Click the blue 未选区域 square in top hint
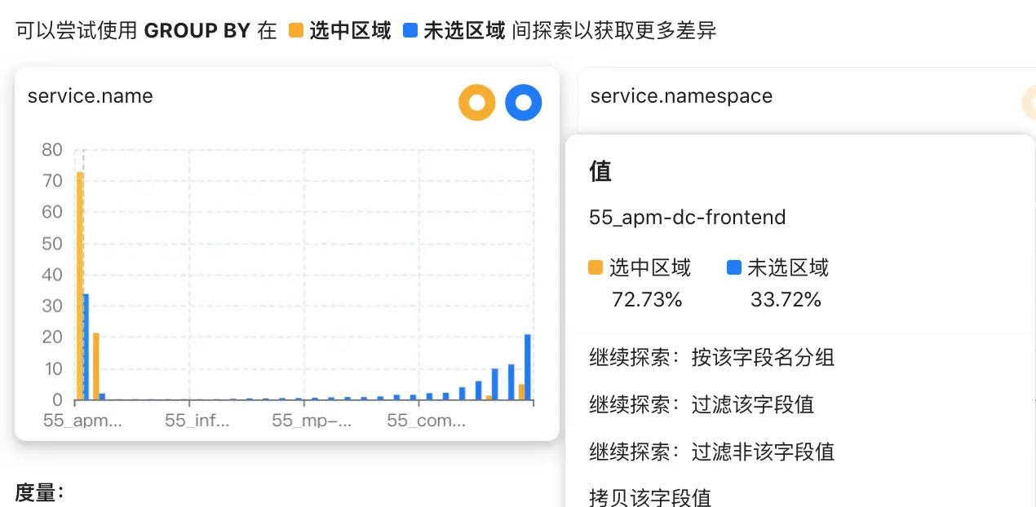This screenshot has height=507, width=1036. tap(410, 32)
